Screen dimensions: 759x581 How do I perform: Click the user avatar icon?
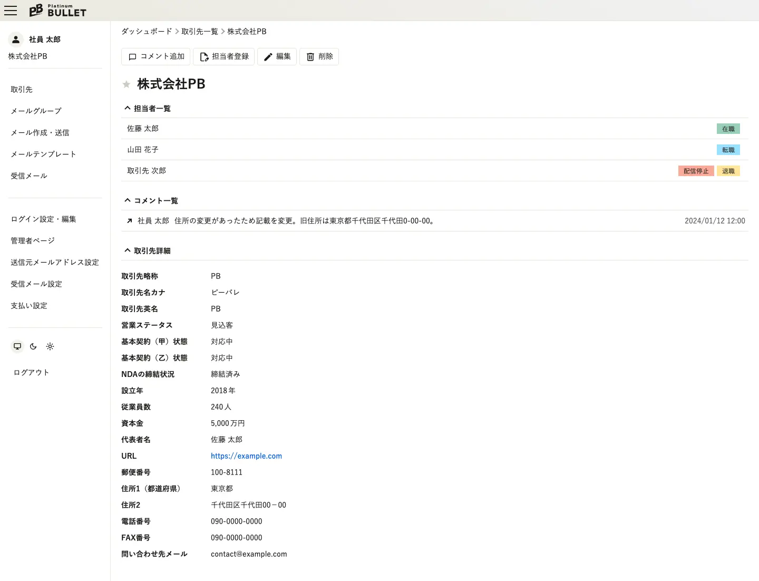point(16,40)
